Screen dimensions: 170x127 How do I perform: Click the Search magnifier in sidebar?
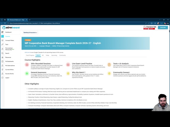click(2, 53)
